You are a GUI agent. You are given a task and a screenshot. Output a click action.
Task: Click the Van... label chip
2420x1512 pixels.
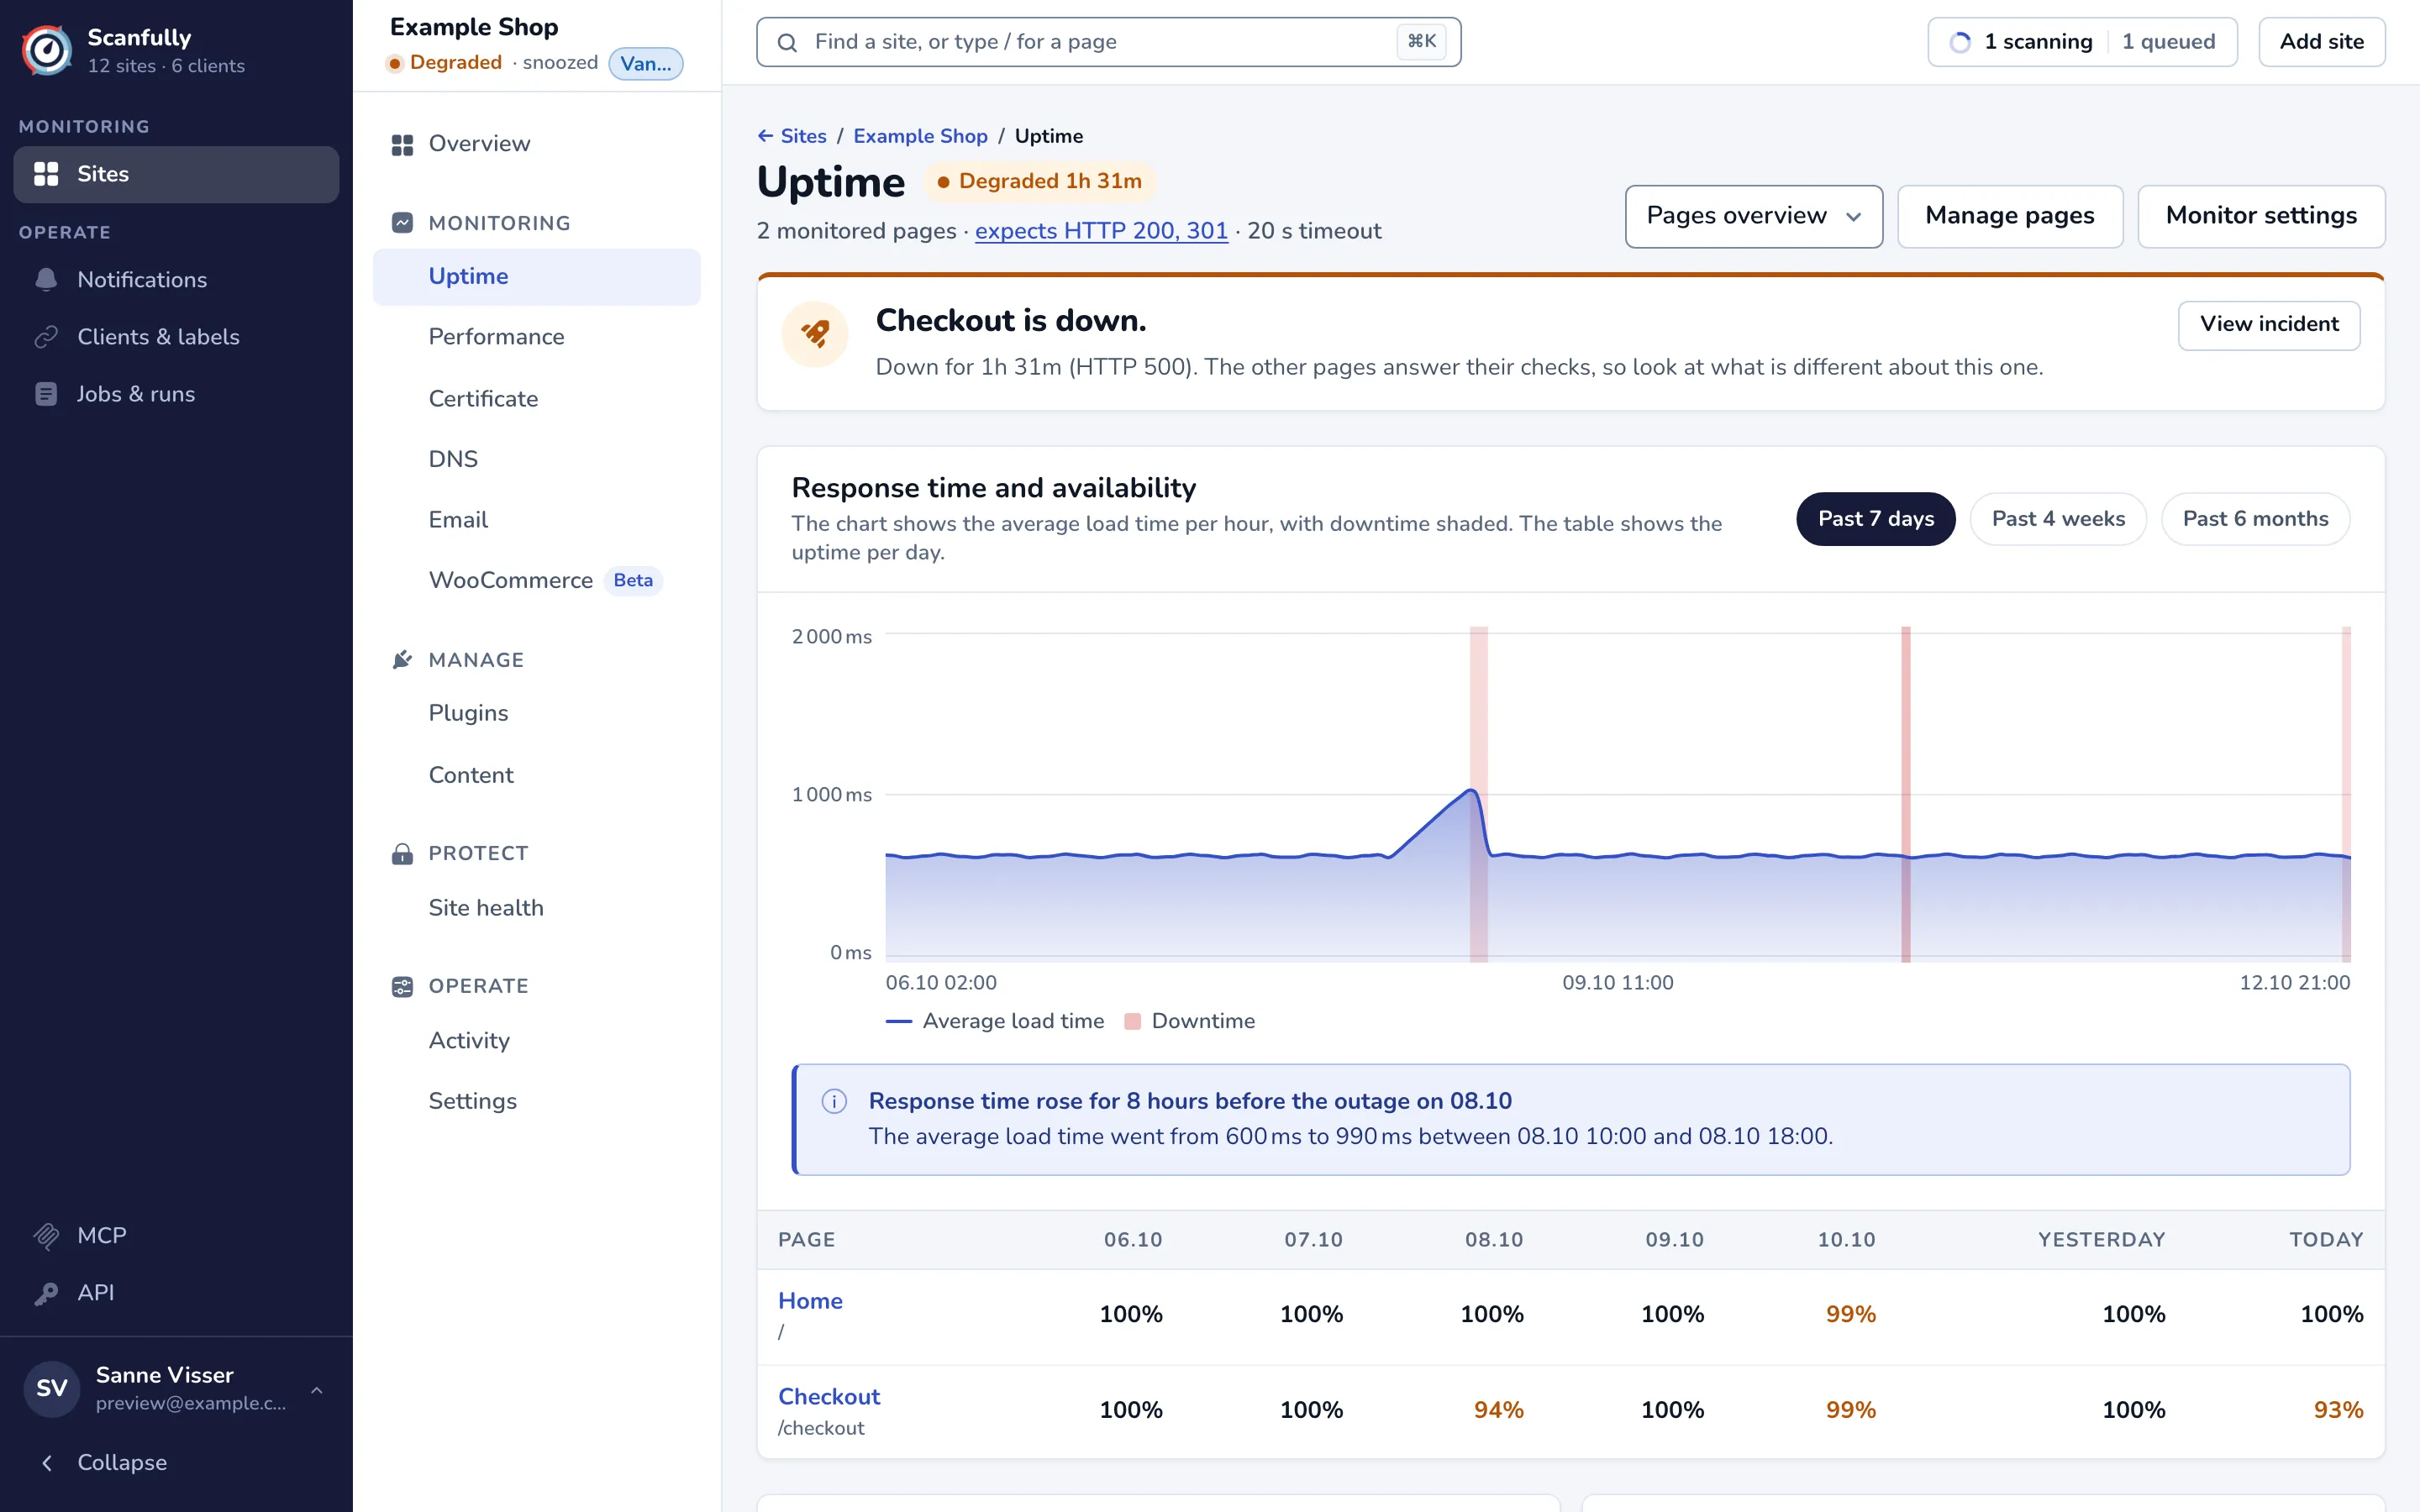pos(646,64)
